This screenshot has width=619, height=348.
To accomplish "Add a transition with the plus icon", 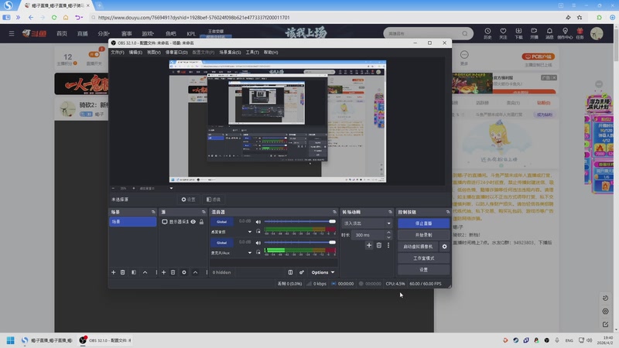I will 369,245.
